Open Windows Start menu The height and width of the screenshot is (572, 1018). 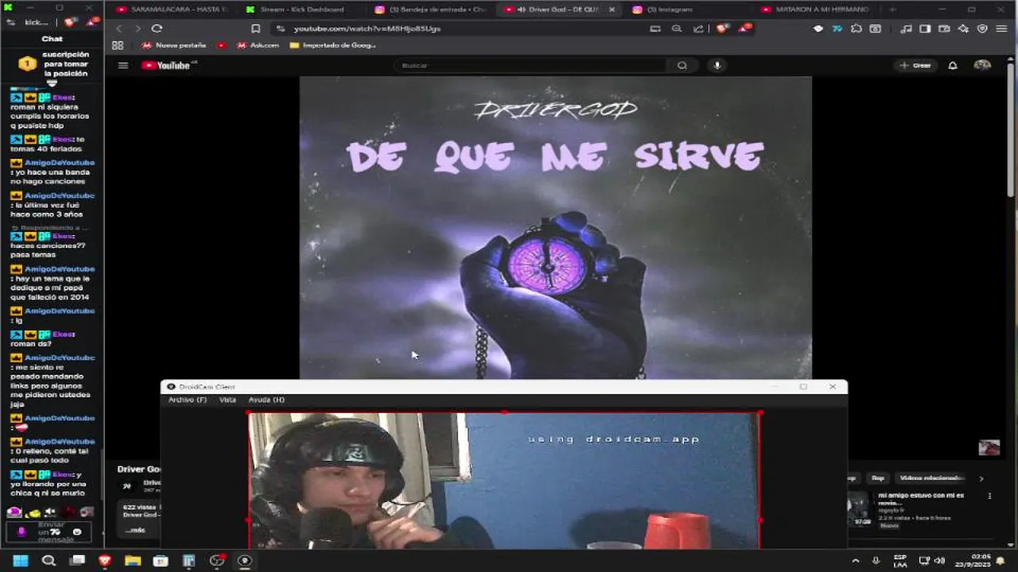pos(21,561)
